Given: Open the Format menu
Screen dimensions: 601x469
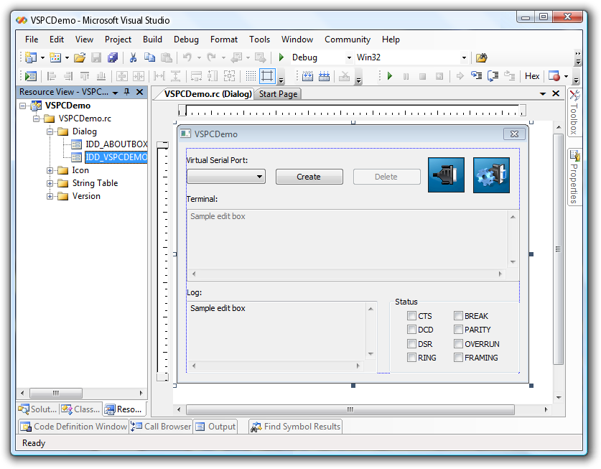Looking at the screenshot, I should tap(223, 40).
